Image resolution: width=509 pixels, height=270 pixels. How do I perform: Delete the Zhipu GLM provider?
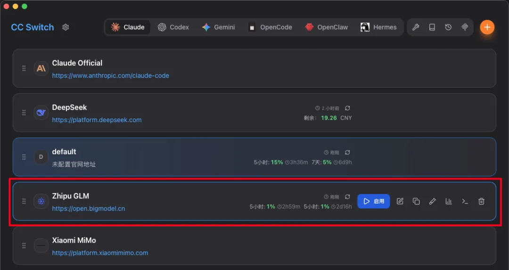click(481, 201)
